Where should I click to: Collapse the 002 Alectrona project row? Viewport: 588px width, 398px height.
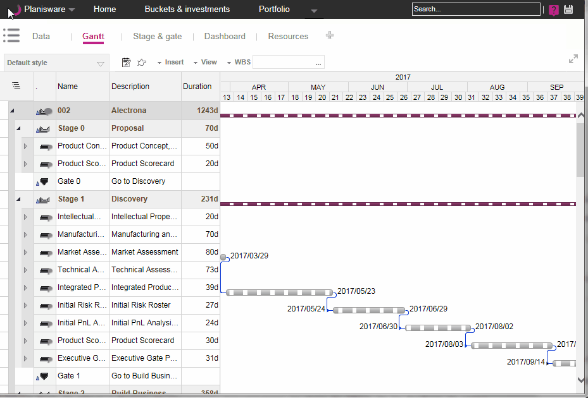coord(12,111)
